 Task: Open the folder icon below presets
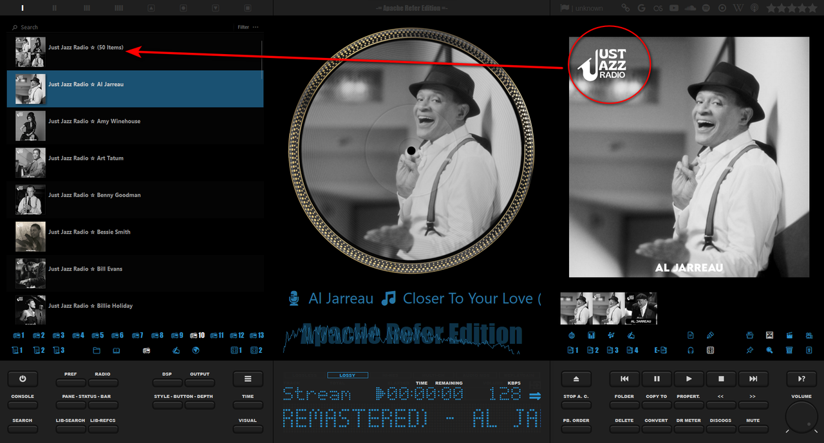coord(97,350)
